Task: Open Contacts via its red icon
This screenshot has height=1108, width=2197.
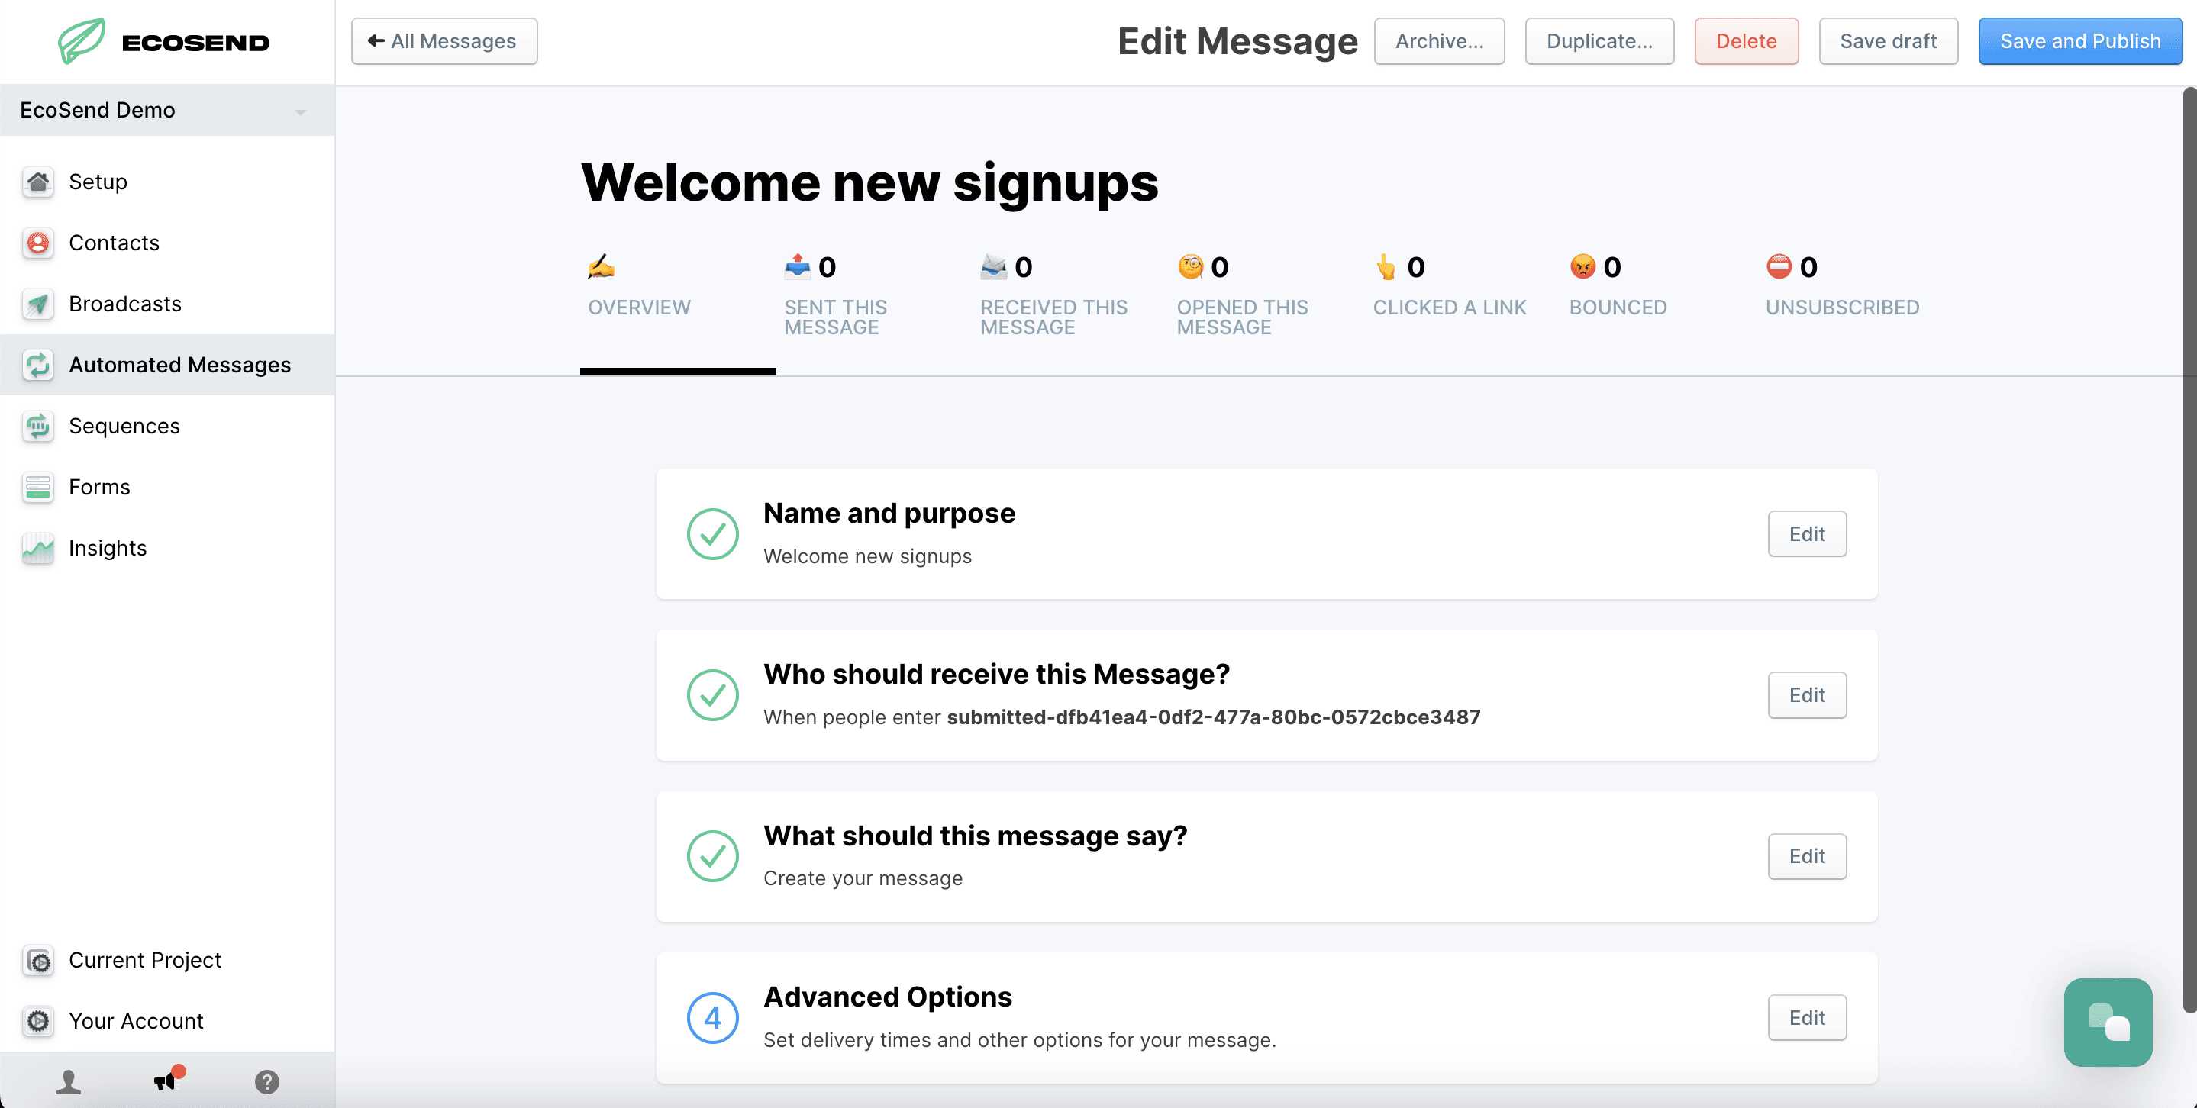Action: point(37,243)
